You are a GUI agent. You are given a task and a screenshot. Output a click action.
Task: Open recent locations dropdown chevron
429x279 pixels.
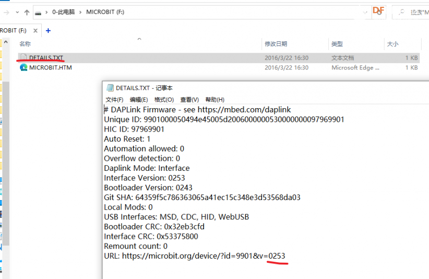click(17, 13)
